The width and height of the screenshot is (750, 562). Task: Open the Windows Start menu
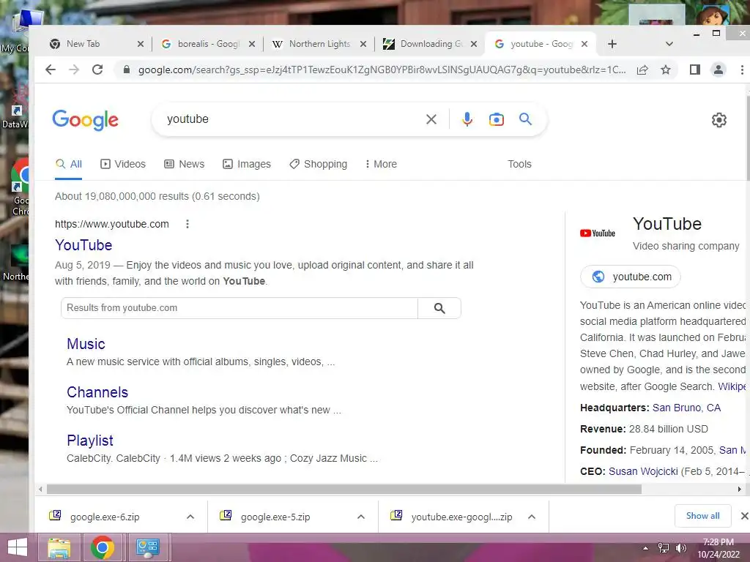pyautogui.click(x=18, y=547)
